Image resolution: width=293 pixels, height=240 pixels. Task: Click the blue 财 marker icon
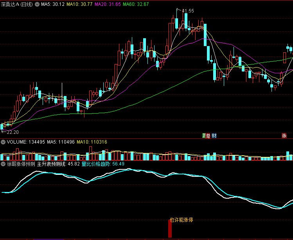(x=214, y=135)
